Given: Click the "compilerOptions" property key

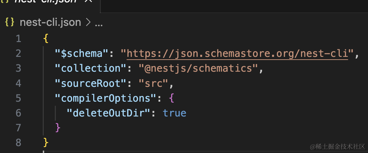Looking at the screenshot, I should coord(105,98).
